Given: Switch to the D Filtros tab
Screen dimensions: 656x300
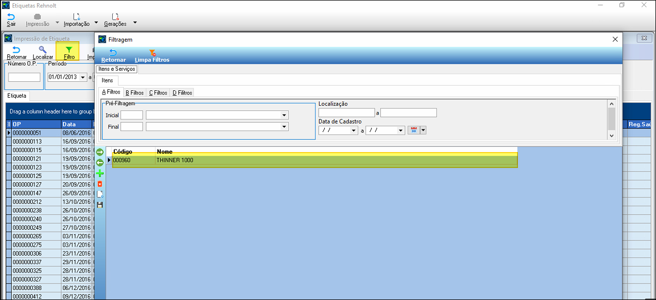Looking at the screenshot, I should (182, 93).
